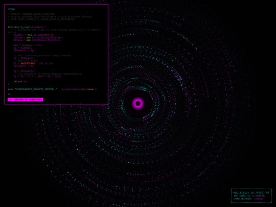Click the RETURN TO DIRECTORY button
The width and height of the screenshot is (276, 207).
pyautogui.click(x=26, y=100)
